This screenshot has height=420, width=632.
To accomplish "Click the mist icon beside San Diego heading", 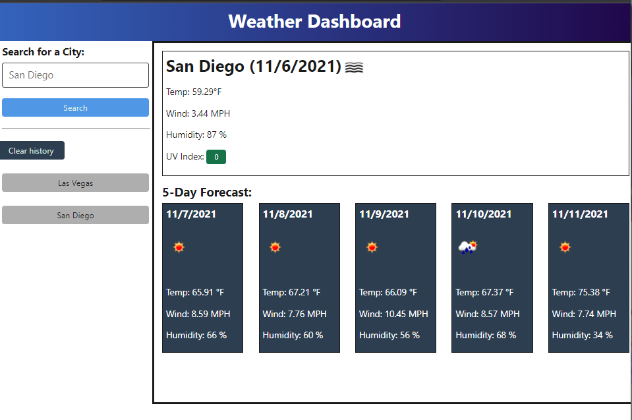I will 354,66.
